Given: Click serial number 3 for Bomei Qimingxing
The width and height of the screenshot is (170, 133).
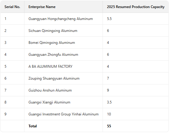Looking at the screenshot, I should click(x=5, y=42).
